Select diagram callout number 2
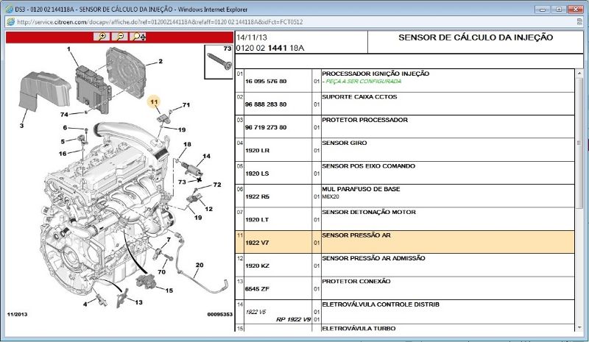 pos(161,61)
